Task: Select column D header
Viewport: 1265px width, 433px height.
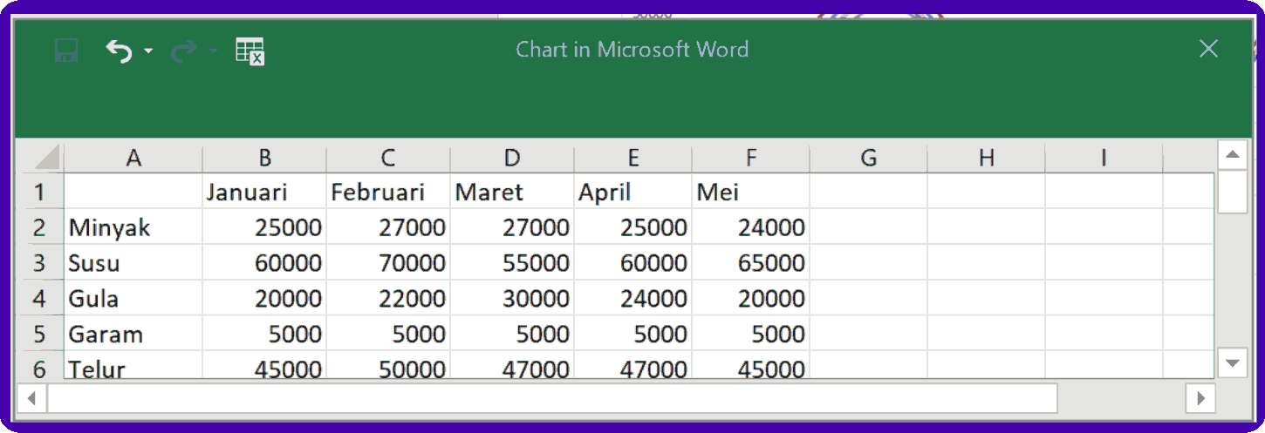Action: pos(512,158)
